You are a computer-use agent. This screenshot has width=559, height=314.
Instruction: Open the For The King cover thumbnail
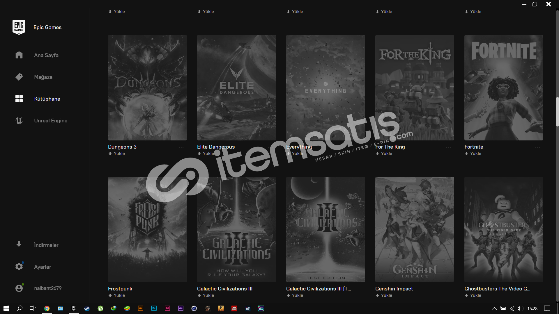pos(415,88)
